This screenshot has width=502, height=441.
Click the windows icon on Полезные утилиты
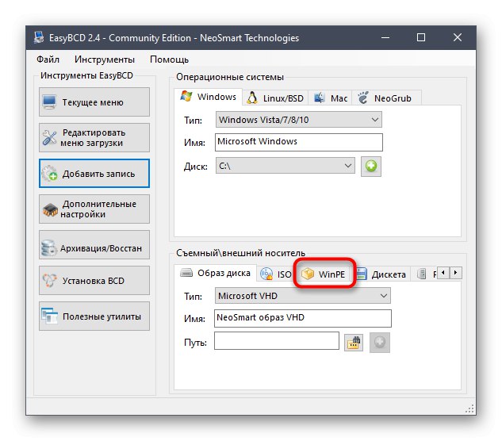pos(49,316)
